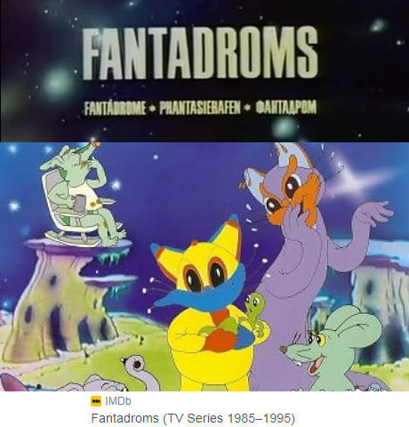
Task: Open the Fantadroms title card thumbnail
Action: pos(204,71)
